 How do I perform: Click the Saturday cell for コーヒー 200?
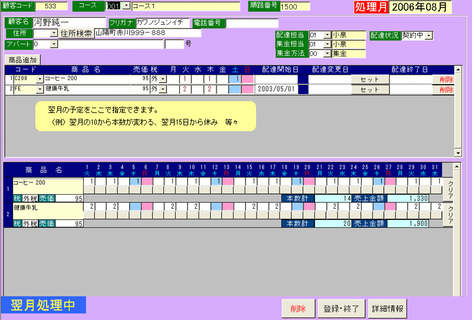pyautogui.click(x=235, y=79)
